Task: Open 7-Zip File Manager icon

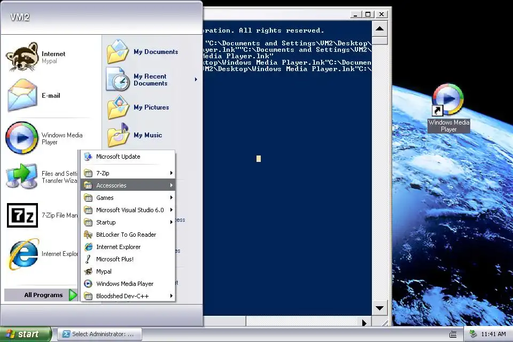Action: coord(22,215)
